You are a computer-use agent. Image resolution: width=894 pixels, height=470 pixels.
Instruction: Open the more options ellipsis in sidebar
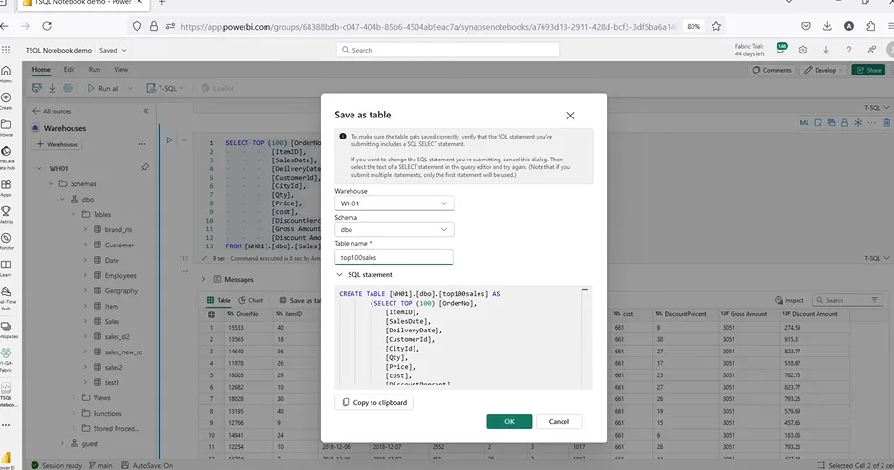point(6,425)
